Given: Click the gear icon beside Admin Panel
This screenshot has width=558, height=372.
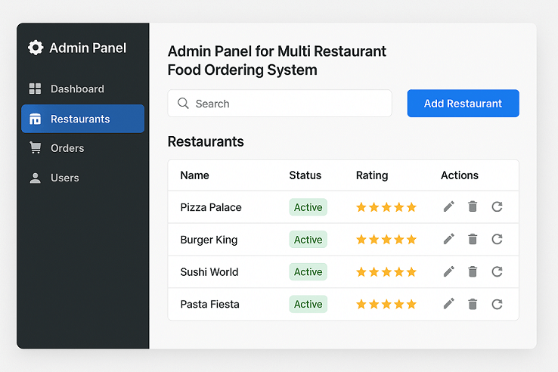Looking at the screenshot, I should [x=36, y=48].
